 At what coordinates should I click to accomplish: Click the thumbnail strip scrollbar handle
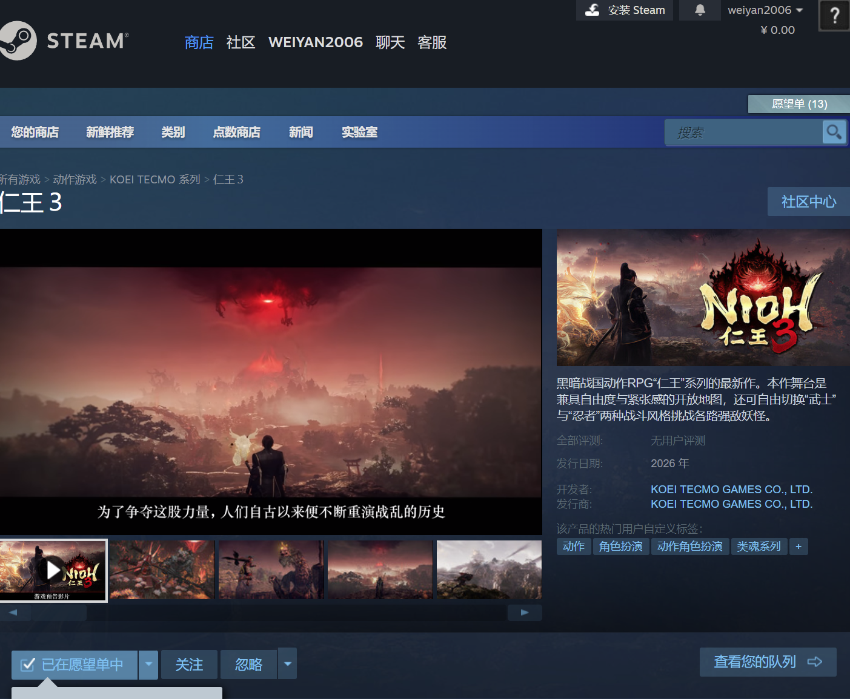coord(59,612)
